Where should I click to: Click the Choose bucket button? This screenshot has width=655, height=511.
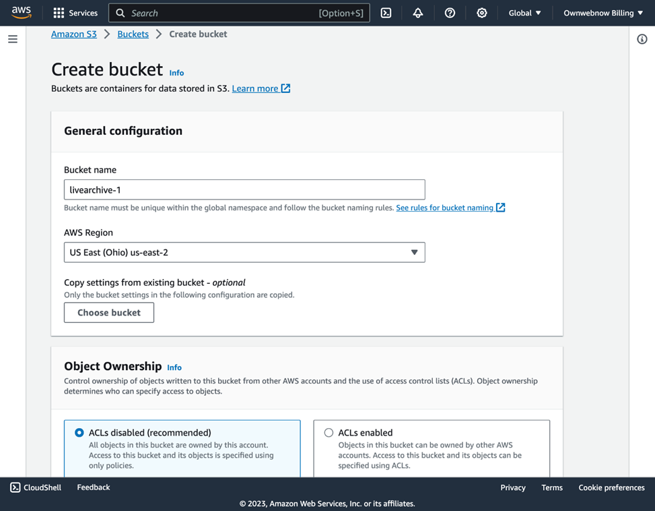point(109,313)
